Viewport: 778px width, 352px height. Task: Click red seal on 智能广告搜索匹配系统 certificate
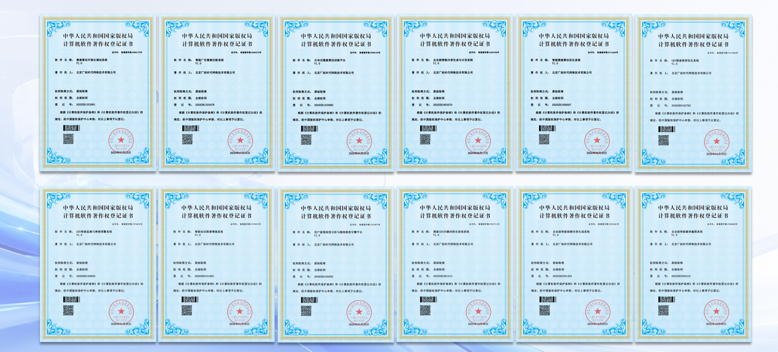click(x=240, y=140)
